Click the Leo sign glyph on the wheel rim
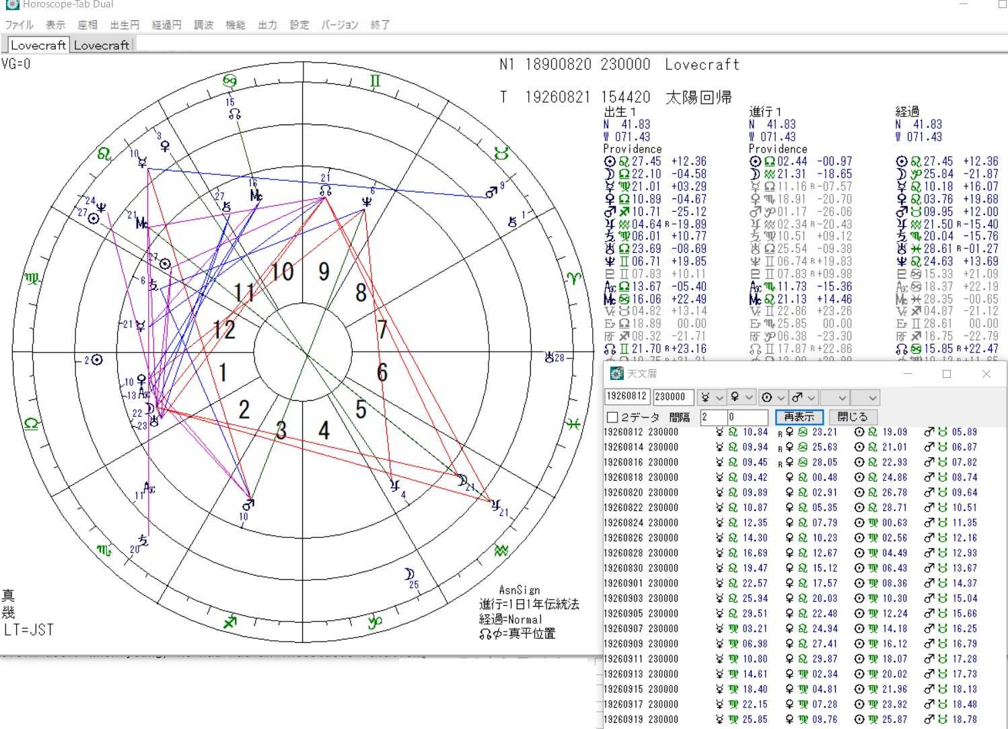The image size is (1008, 729). [104, 153]
